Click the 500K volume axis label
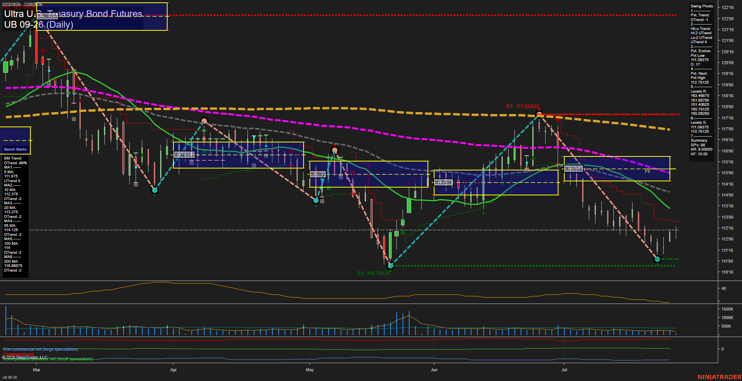The width and height of the screenshot is (742, 381). point(726,326)
